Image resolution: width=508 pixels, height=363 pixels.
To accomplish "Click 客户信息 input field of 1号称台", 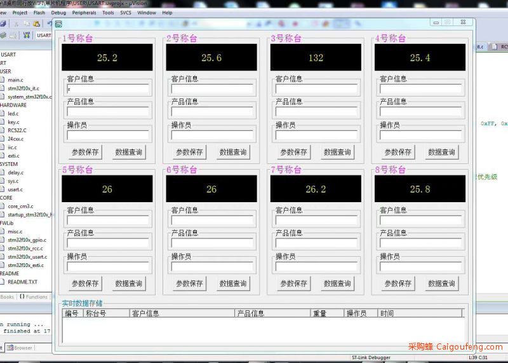I will coord(108,89).
